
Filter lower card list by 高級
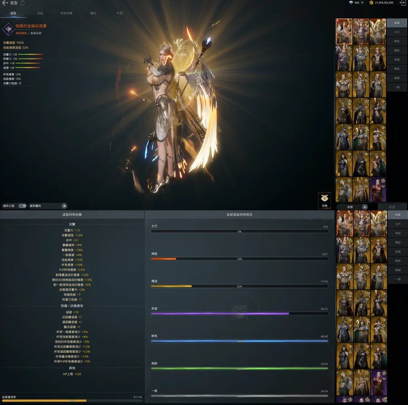point(398,270)
